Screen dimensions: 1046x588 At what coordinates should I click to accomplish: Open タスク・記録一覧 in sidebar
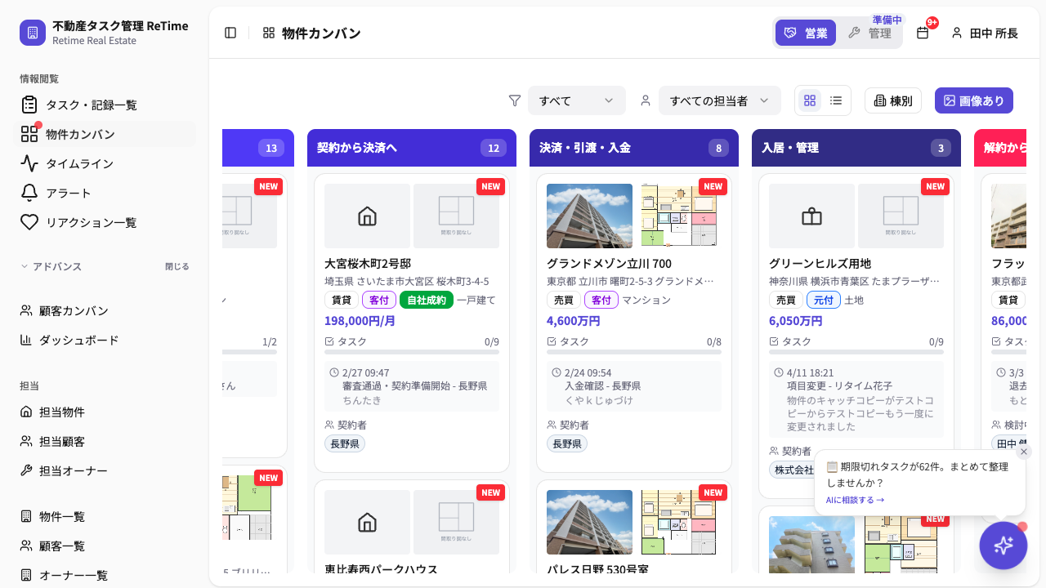click(105, 105)
